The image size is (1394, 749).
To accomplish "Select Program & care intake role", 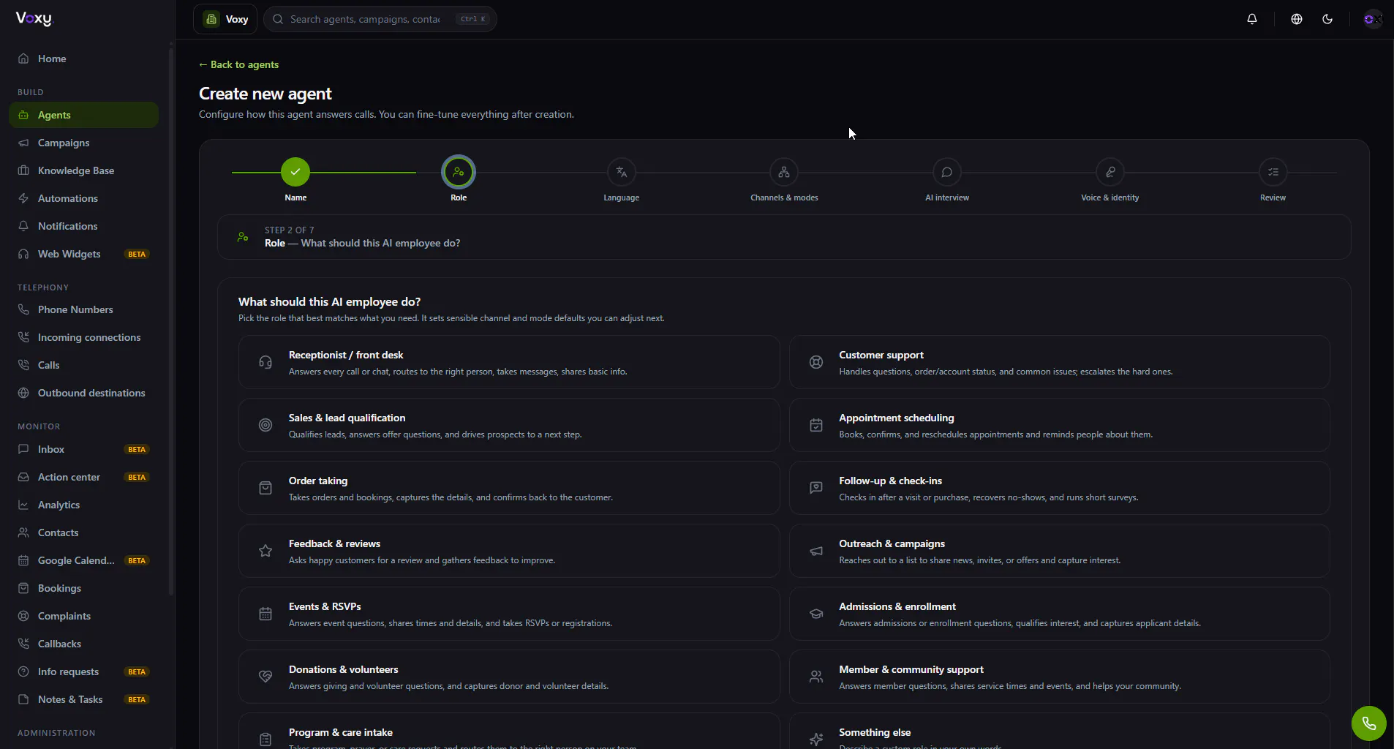I will (x=509, y=731).
